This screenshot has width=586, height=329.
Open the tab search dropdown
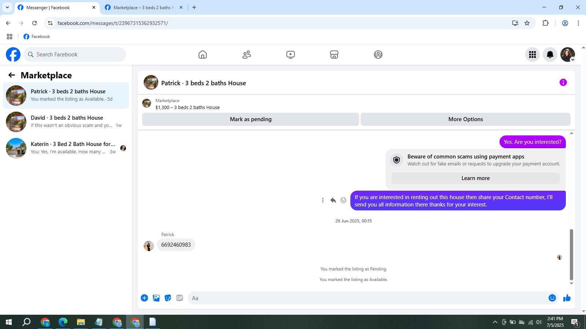[7, 7]
